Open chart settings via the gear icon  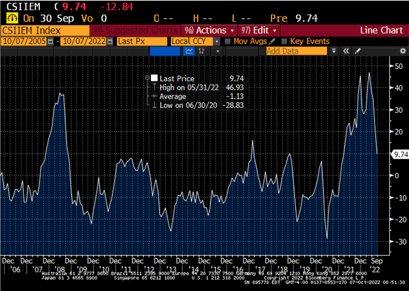coord(403,51)
